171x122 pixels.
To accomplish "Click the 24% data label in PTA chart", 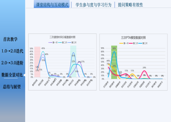I will [144, 68].
